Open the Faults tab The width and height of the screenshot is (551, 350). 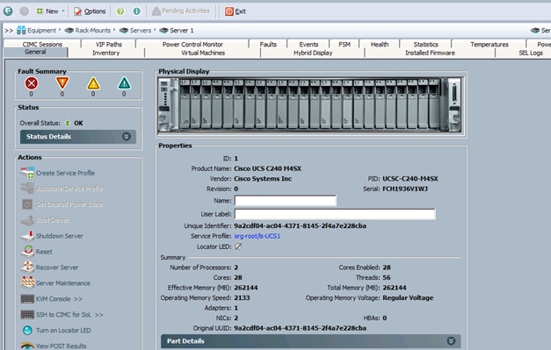tap(268, 44)
